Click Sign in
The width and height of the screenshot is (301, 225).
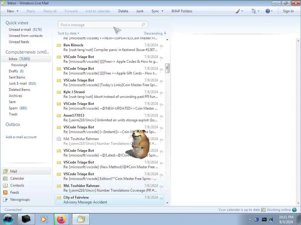pyautogui.click(x=288, y=11)
